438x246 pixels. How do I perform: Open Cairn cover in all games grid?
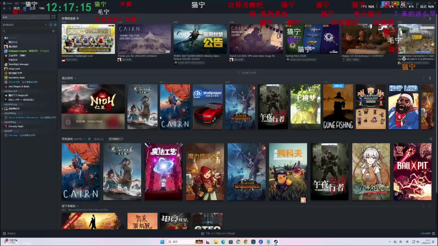click(x=81, y=172)
